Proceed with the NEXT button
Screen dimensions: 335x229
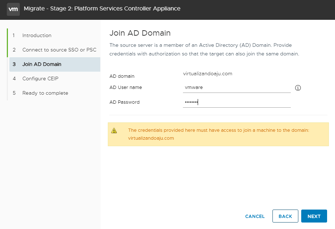point(314,216)
